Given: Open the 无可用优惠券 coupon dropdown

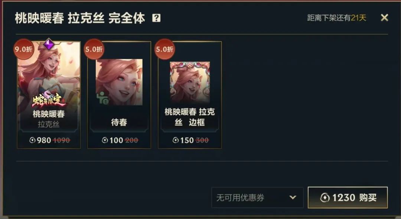Looking at the screenshot, I should point(258,198).
